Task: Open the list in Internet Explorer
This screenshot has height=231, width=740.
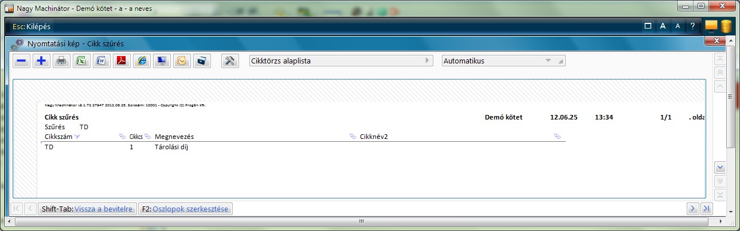Action: pyautogui.click(x=142, y=61)
